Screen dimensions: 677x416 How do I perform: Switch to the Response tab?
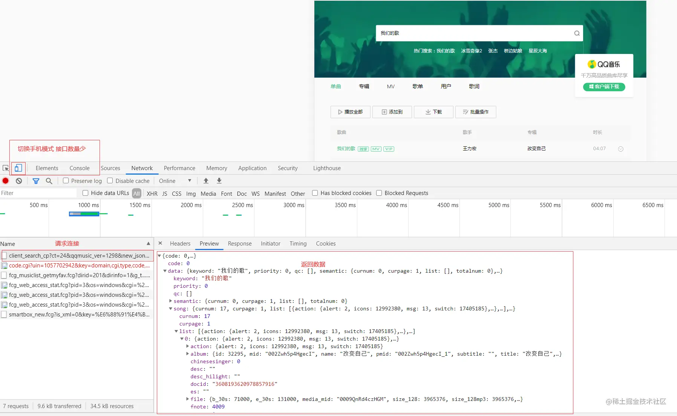(240, 244)
